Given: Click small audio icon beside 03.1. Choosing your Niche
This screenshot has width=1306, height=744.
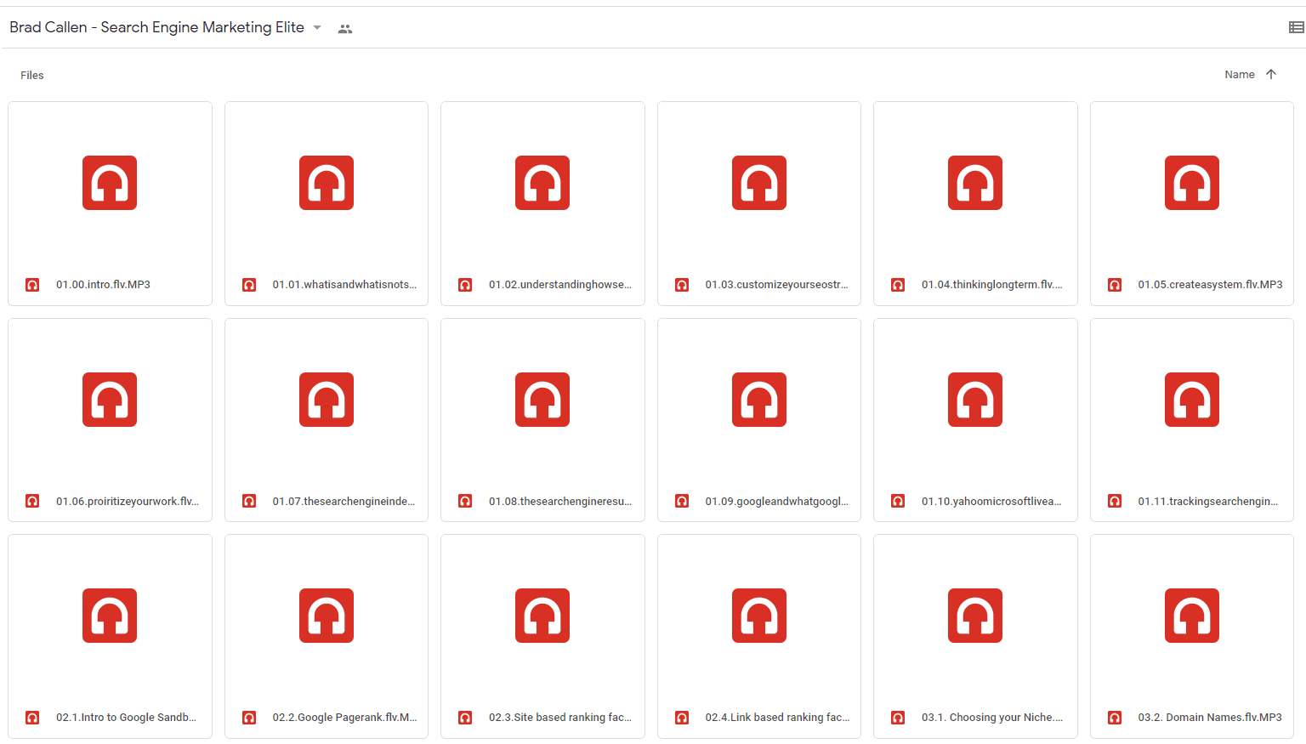Looking at the screenshot, I should tap(898, 718).
